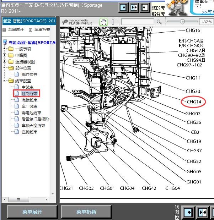Viewport: 214px width, 220px height.
Task: Click the sidebar horizontal scrollbar thumb
Action: [x=19, y=199]
